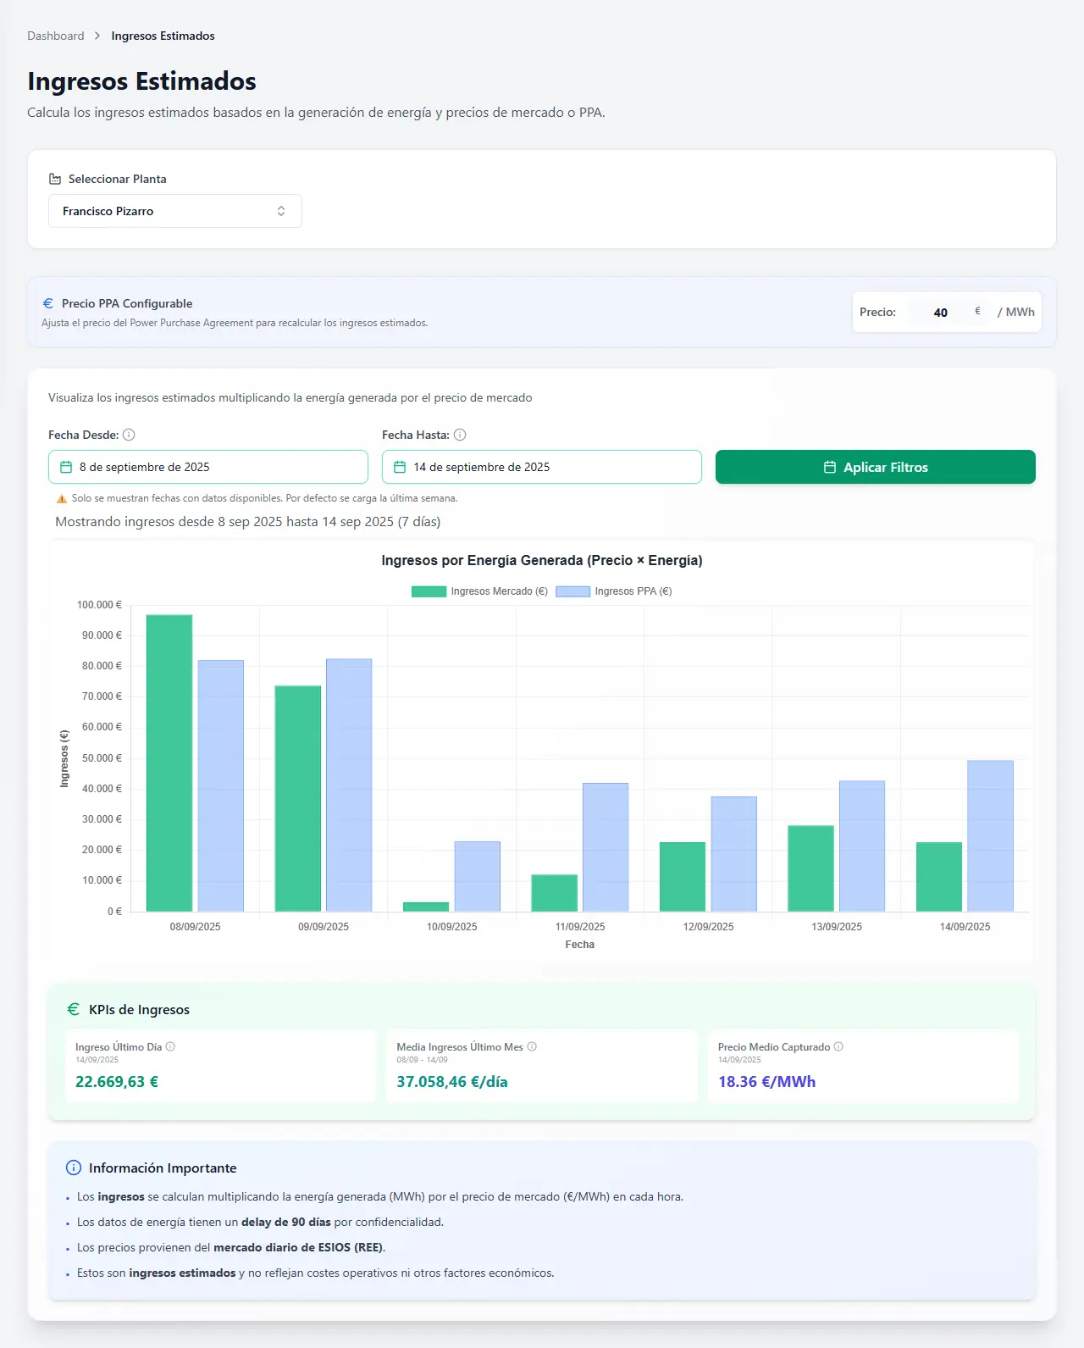Image resolution: width=1084 pixels, height=1348 pixels.
Task: Click the blue PPA bar for 14/09/2025
Action: 990,835
